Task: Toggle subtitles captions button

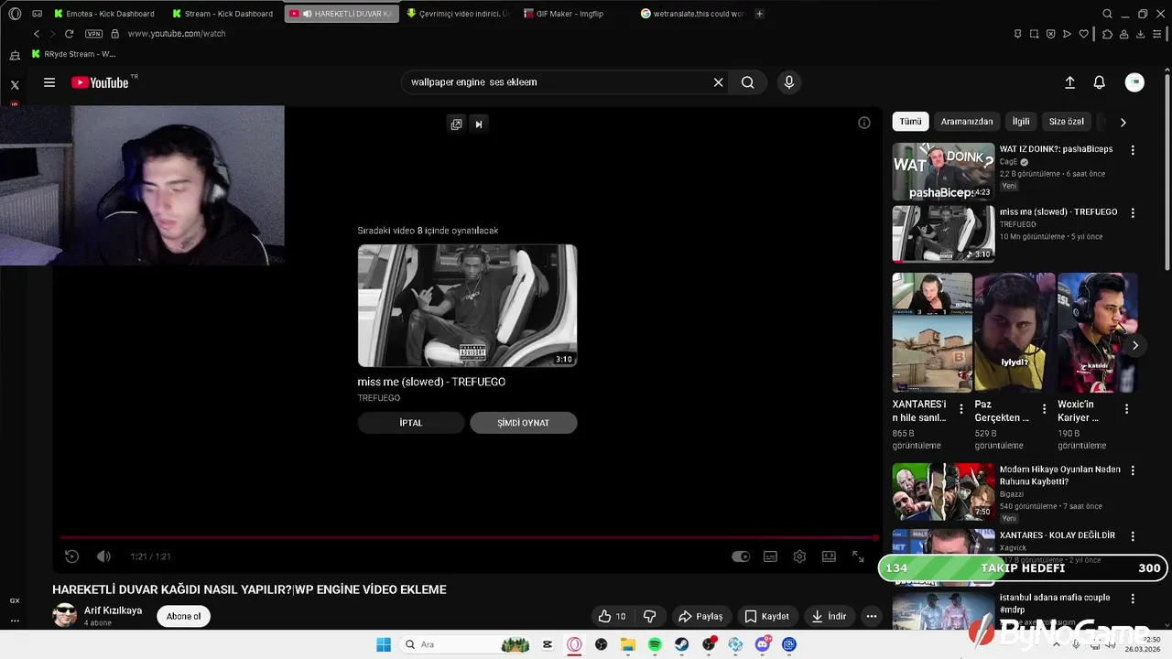Action: (x=771, y=556)
